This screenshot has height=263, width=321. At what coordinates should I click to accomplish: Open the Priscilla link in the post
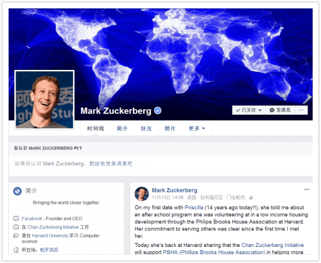[194, 207]
